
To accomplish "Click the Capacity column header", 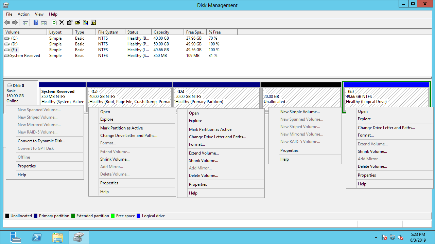I will point(161,32).
